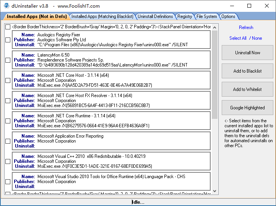The image size is (276, 206).
Task: Click the LatencyMon unins000.exe uninstall path
Action: (112, 65)
